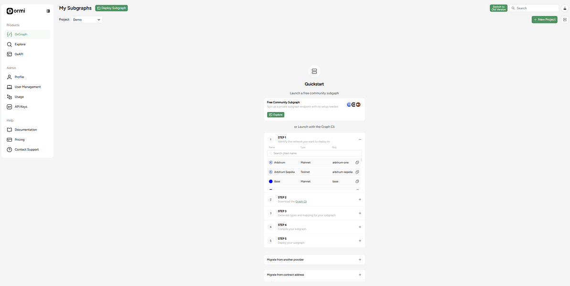Copy the arbitrum-one slug
570x286 pixels.
click(x=357, y=163)
